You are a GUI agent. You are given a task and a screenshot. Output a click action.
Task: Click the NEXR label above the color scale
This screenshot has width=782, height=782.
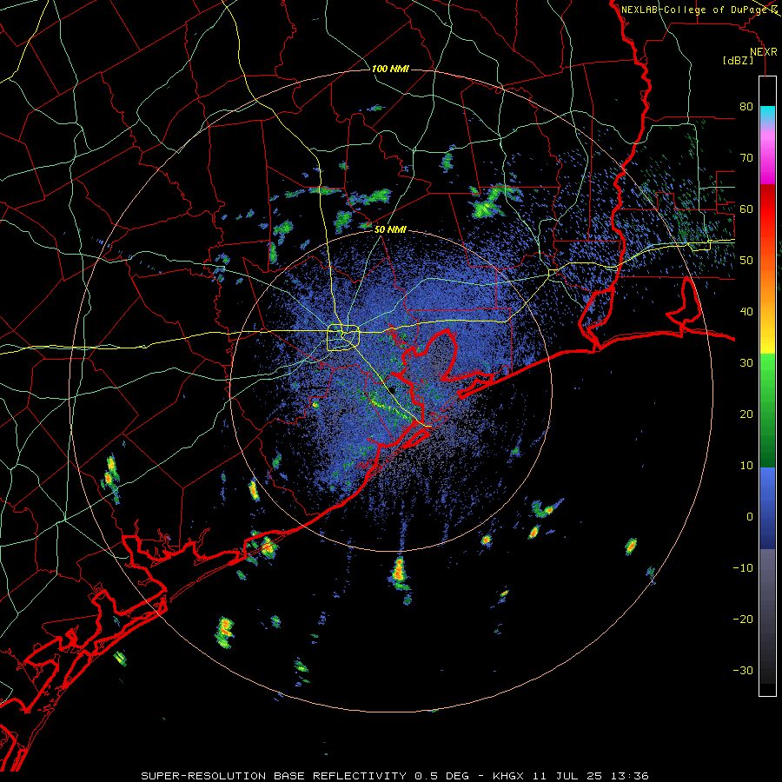(x=764, y=52)
